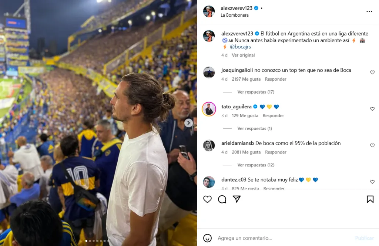Share the post via paper plane icon
Screen dimensions: 379x246
click(237, 199)
